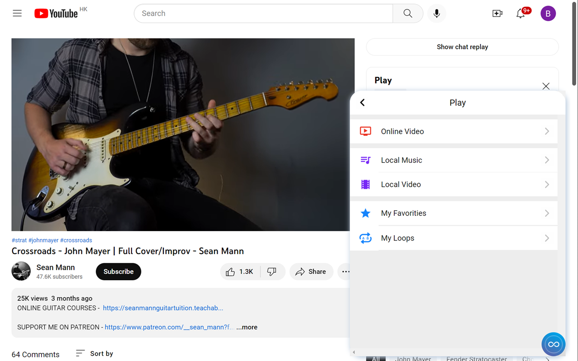Open My Favorities menu entry
578x361 pixels.
(x=403, y=213)
